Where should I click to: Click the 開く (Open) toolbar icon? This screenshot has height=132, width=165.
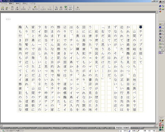click(x=7, y=8)
